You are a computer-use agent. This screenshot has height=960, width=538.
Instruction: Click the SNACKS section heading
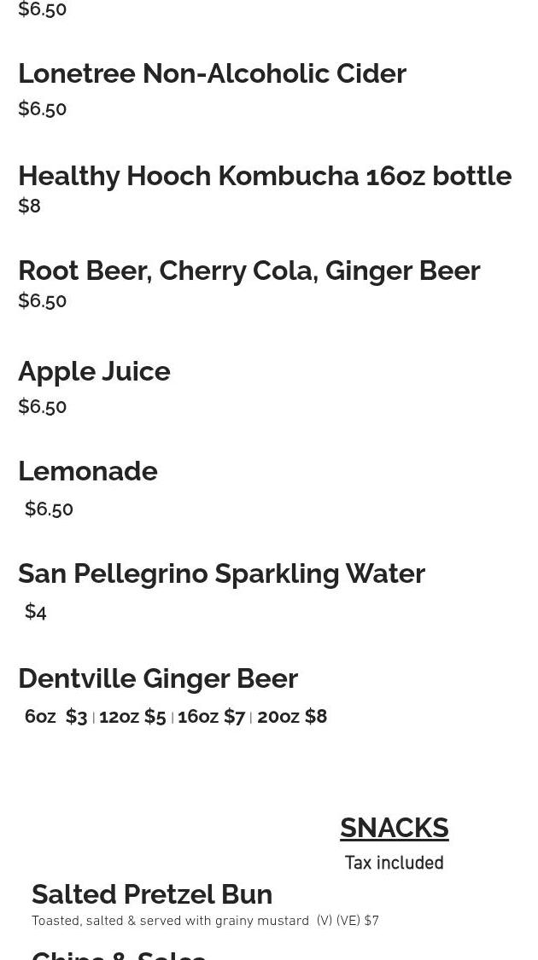pyautogui.click(x=394, y=828)
